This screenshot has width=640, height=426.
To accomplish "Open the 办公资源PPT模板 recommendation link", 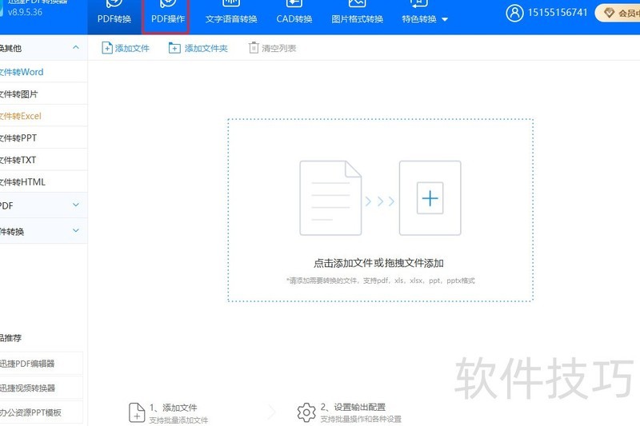I will tap(41, 412).
